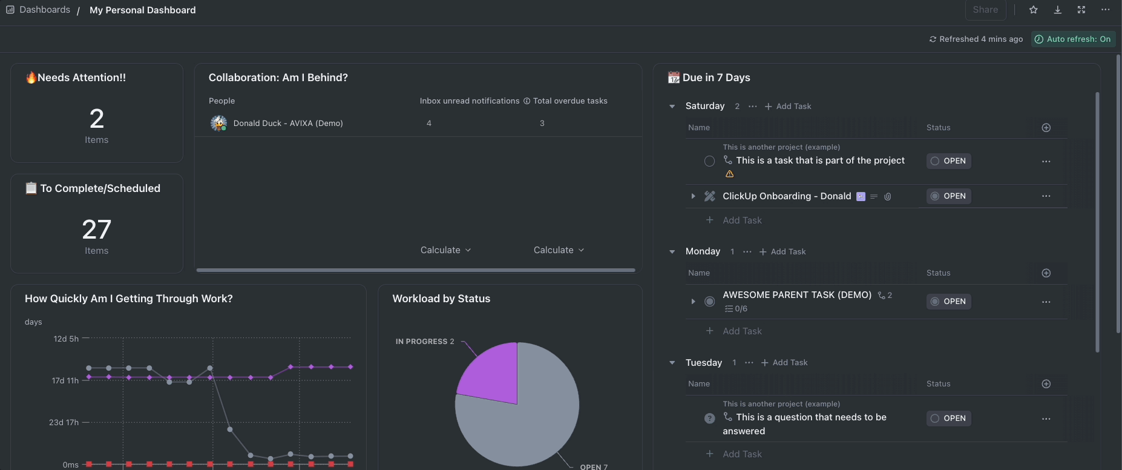Open row options for the question task
This screenshot has height=470, width=1122.
coord(1046,419)
